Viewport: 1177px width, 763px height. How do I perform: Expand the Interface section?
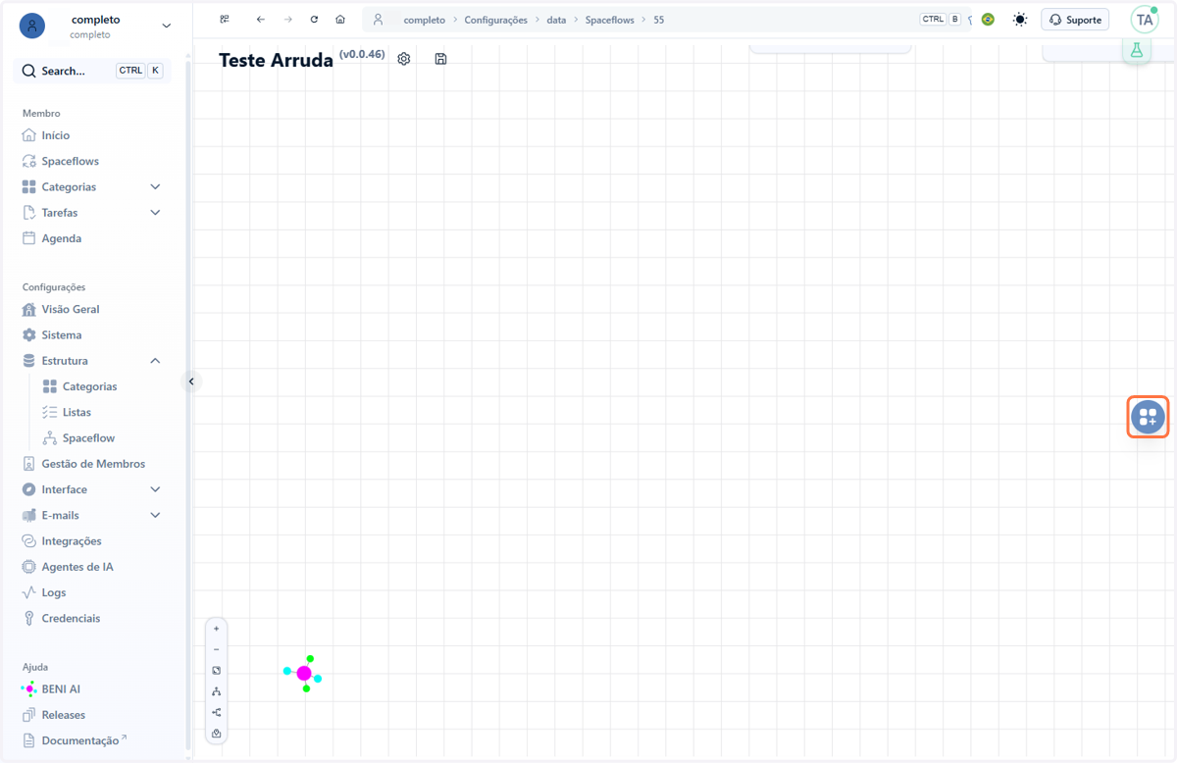(155, 489)
